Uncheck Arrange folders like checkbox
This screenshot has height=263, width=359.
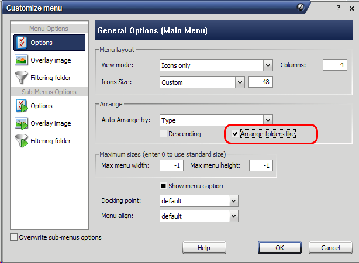[235, 134]
